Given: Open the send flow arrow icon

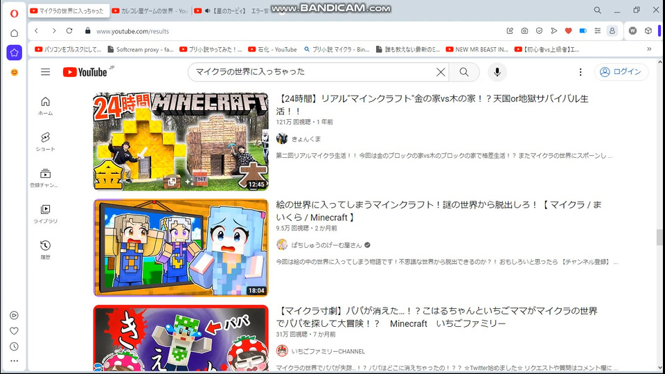Looking at the screenshot, I should click(554, 31).
